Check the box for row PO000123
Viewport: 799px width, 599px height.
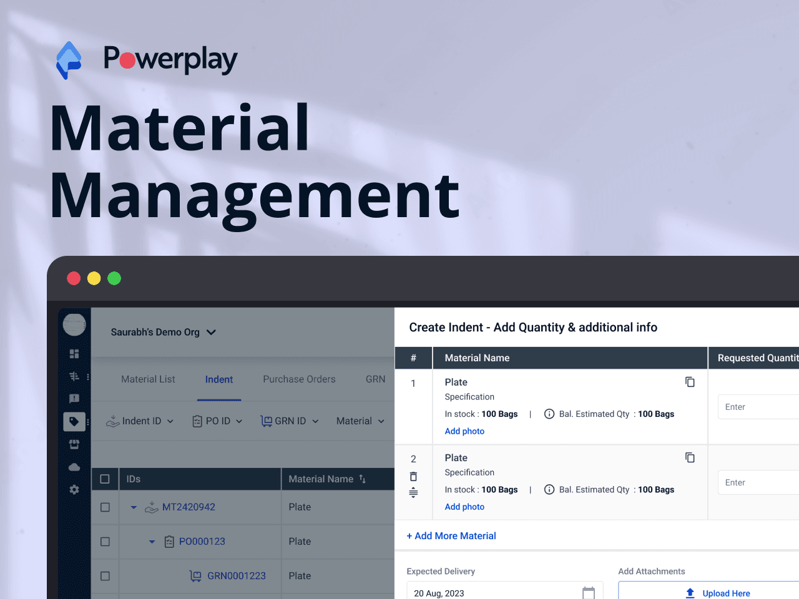click(105, 542)
